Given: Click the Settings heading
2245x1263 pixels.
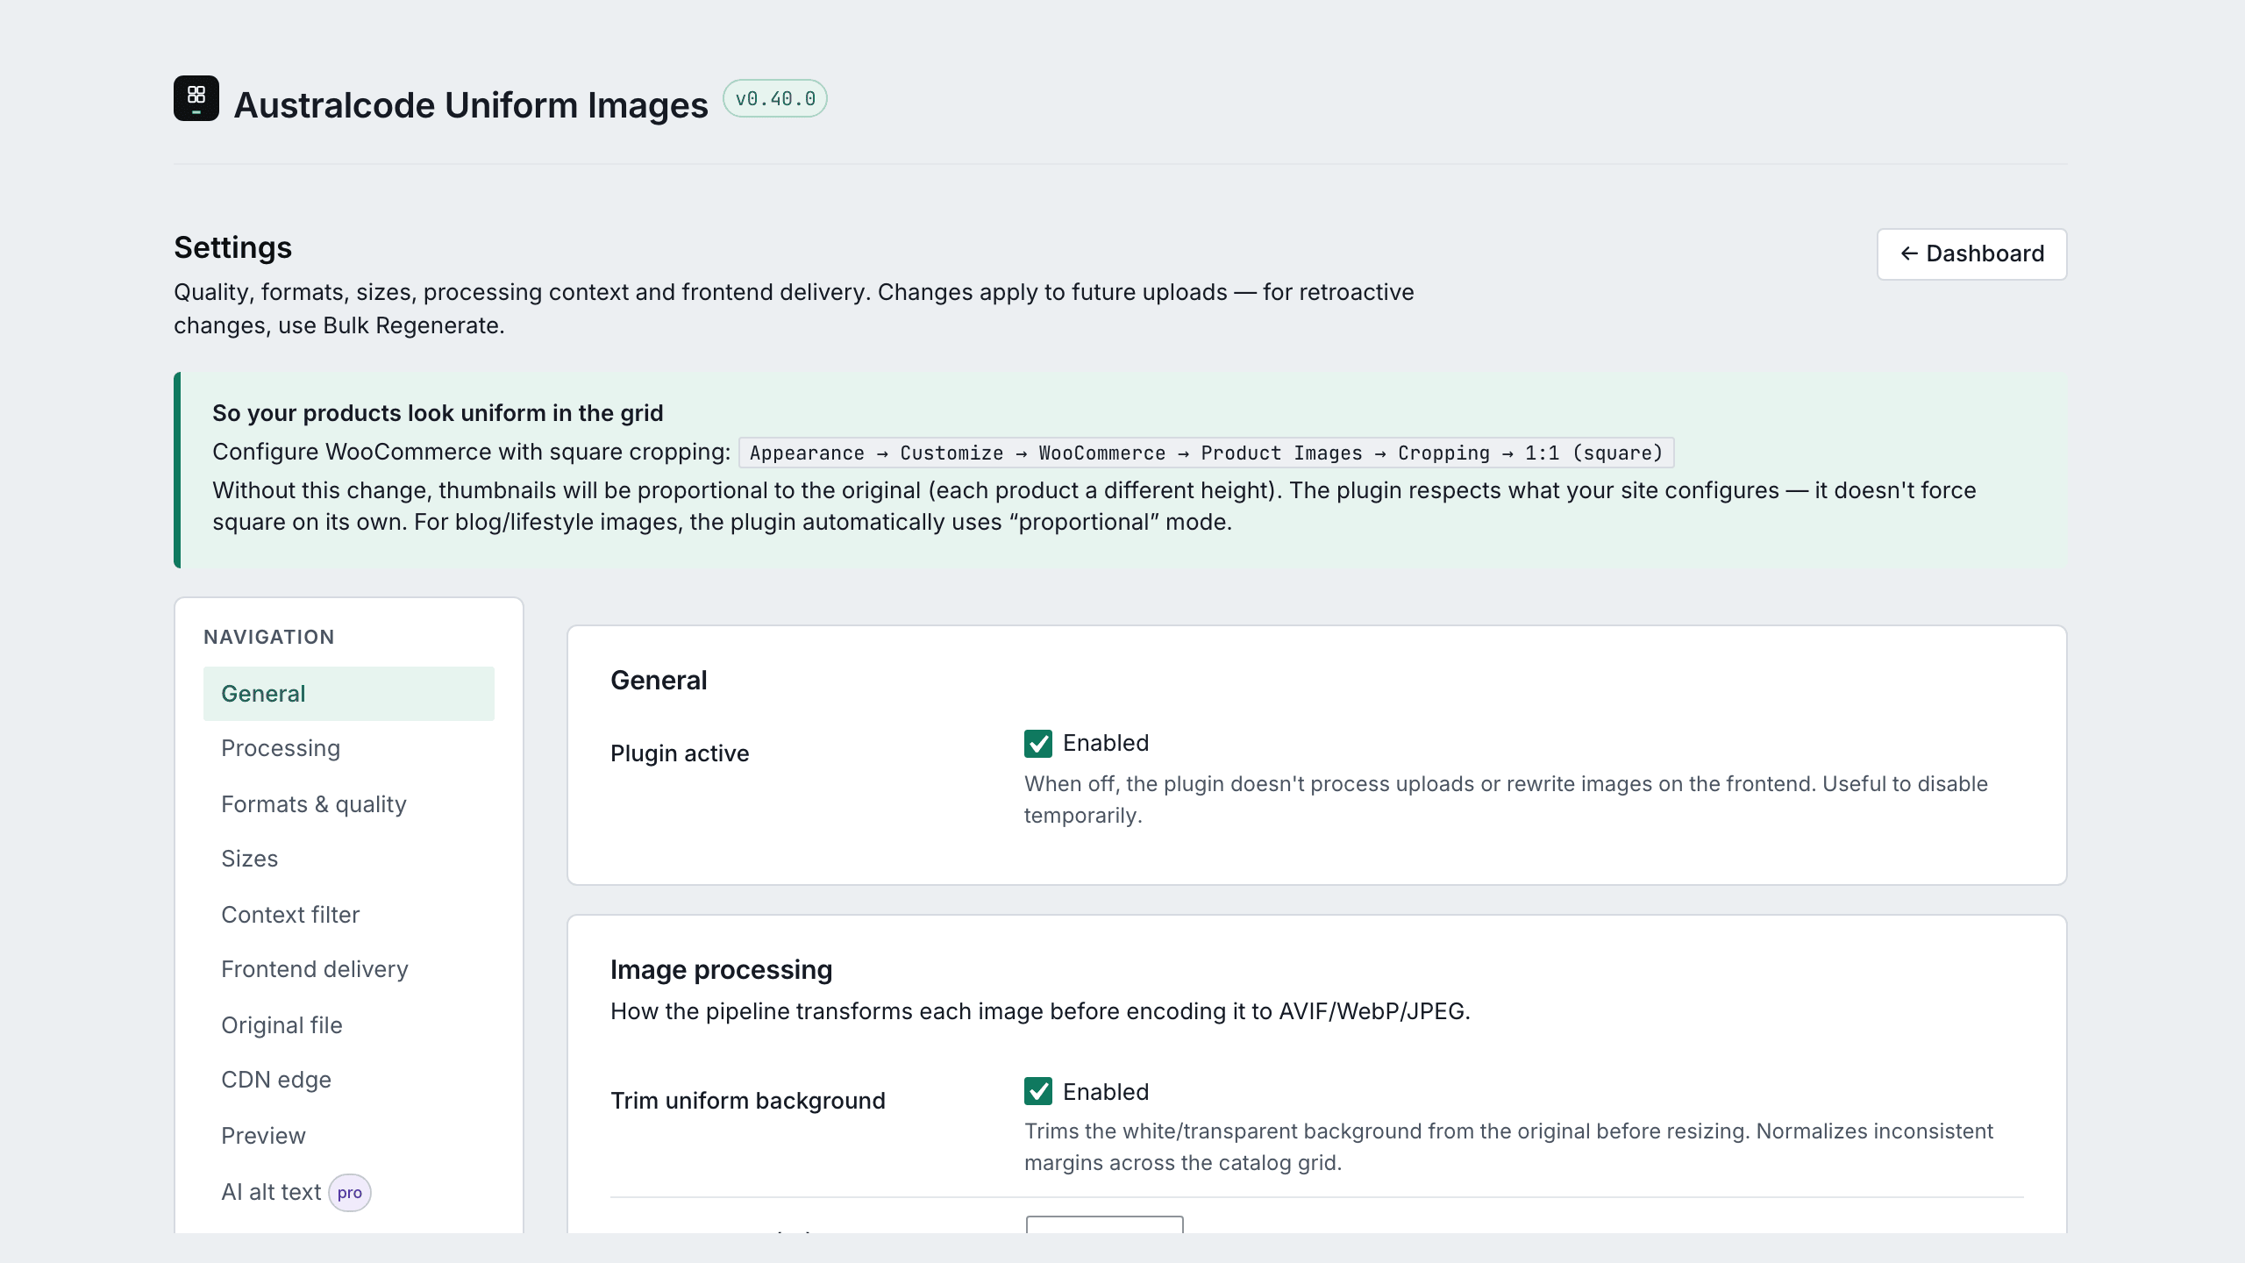Looking at the screenshot, I should coord(232,247).
